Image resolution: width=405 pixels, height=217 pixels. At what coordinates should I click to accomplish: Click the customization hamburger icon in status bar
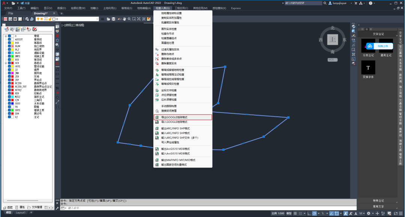coord(401,213)
